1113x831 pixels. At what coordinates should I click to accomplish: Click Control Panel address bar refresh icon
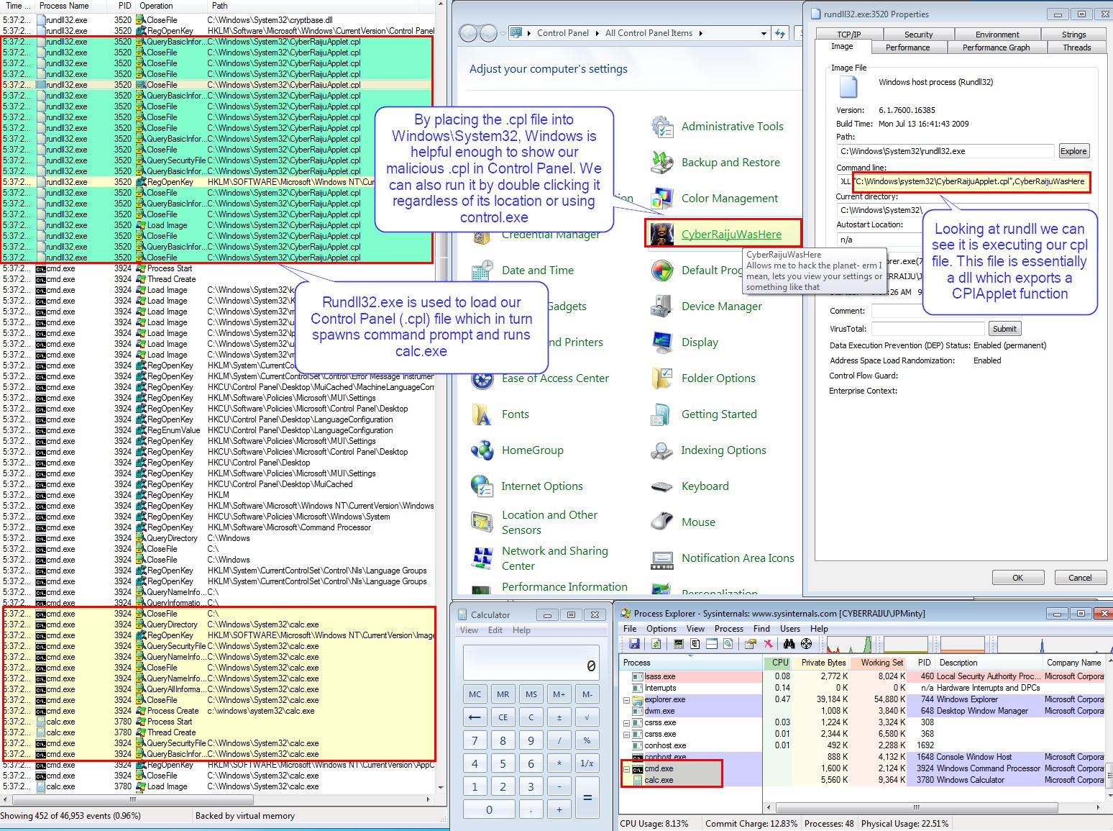(780, 33)
